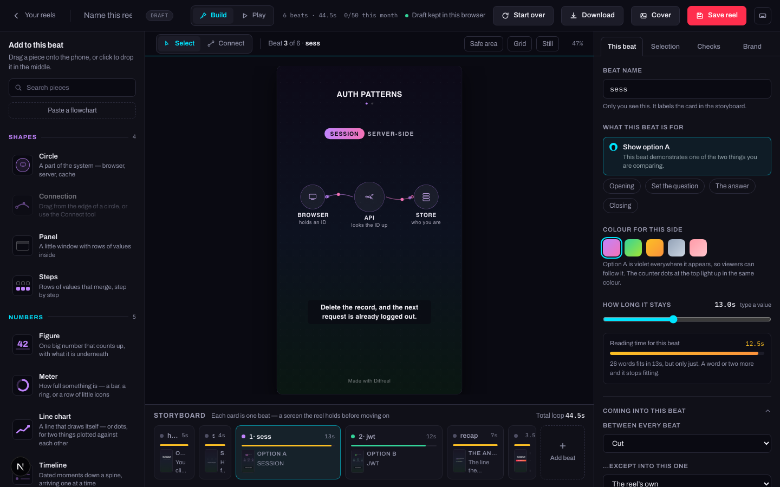780x487 pixels.
Task: Open the Checks tab
Action: point(708,47)
